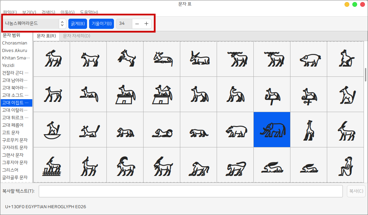Select the elephant hieroglyph
The width and height of the screenshot is (368, 215).
coord(272,130)
